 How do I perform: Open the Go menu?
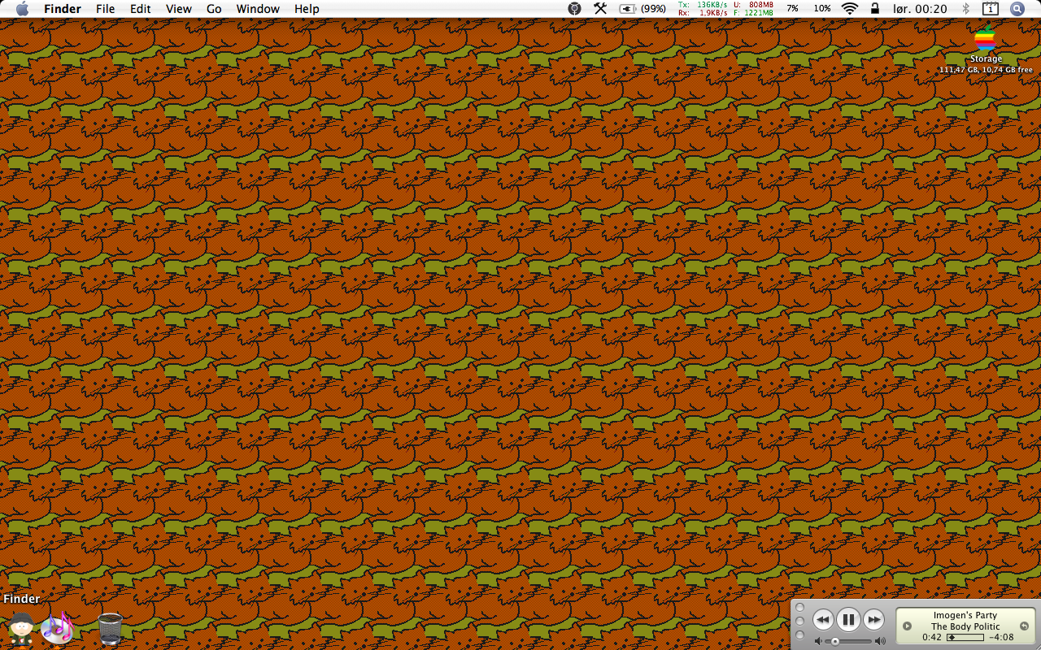[214, 9]
